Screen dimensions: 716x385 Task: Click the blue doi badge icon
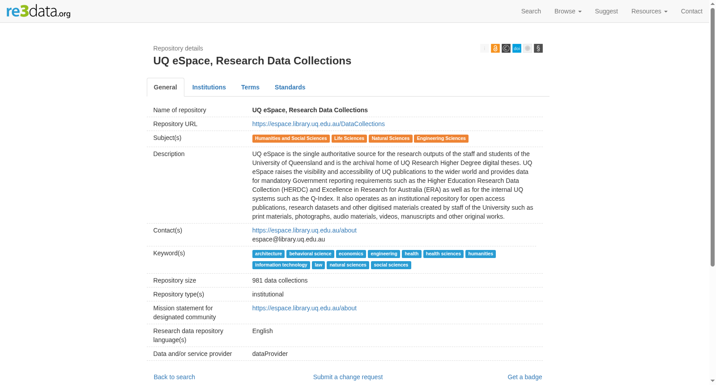(x=517, y=48)
